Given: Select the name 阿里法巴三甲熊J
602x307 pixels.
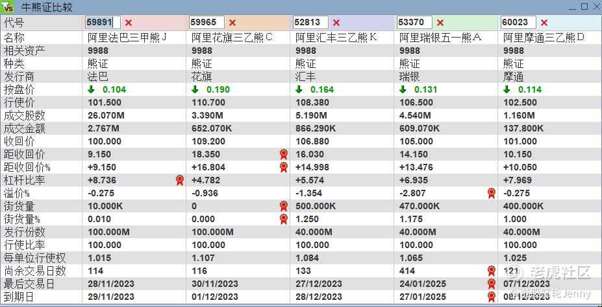Looking at the screenshot, I should pyautogui.click(x=127, y=38).
